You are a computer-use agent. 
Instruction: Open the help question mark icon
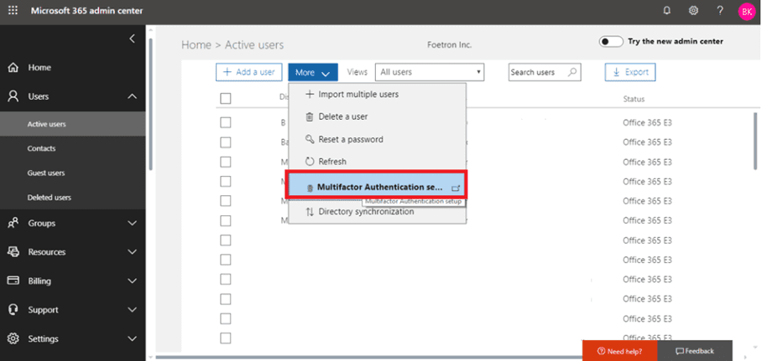point(720,10)
